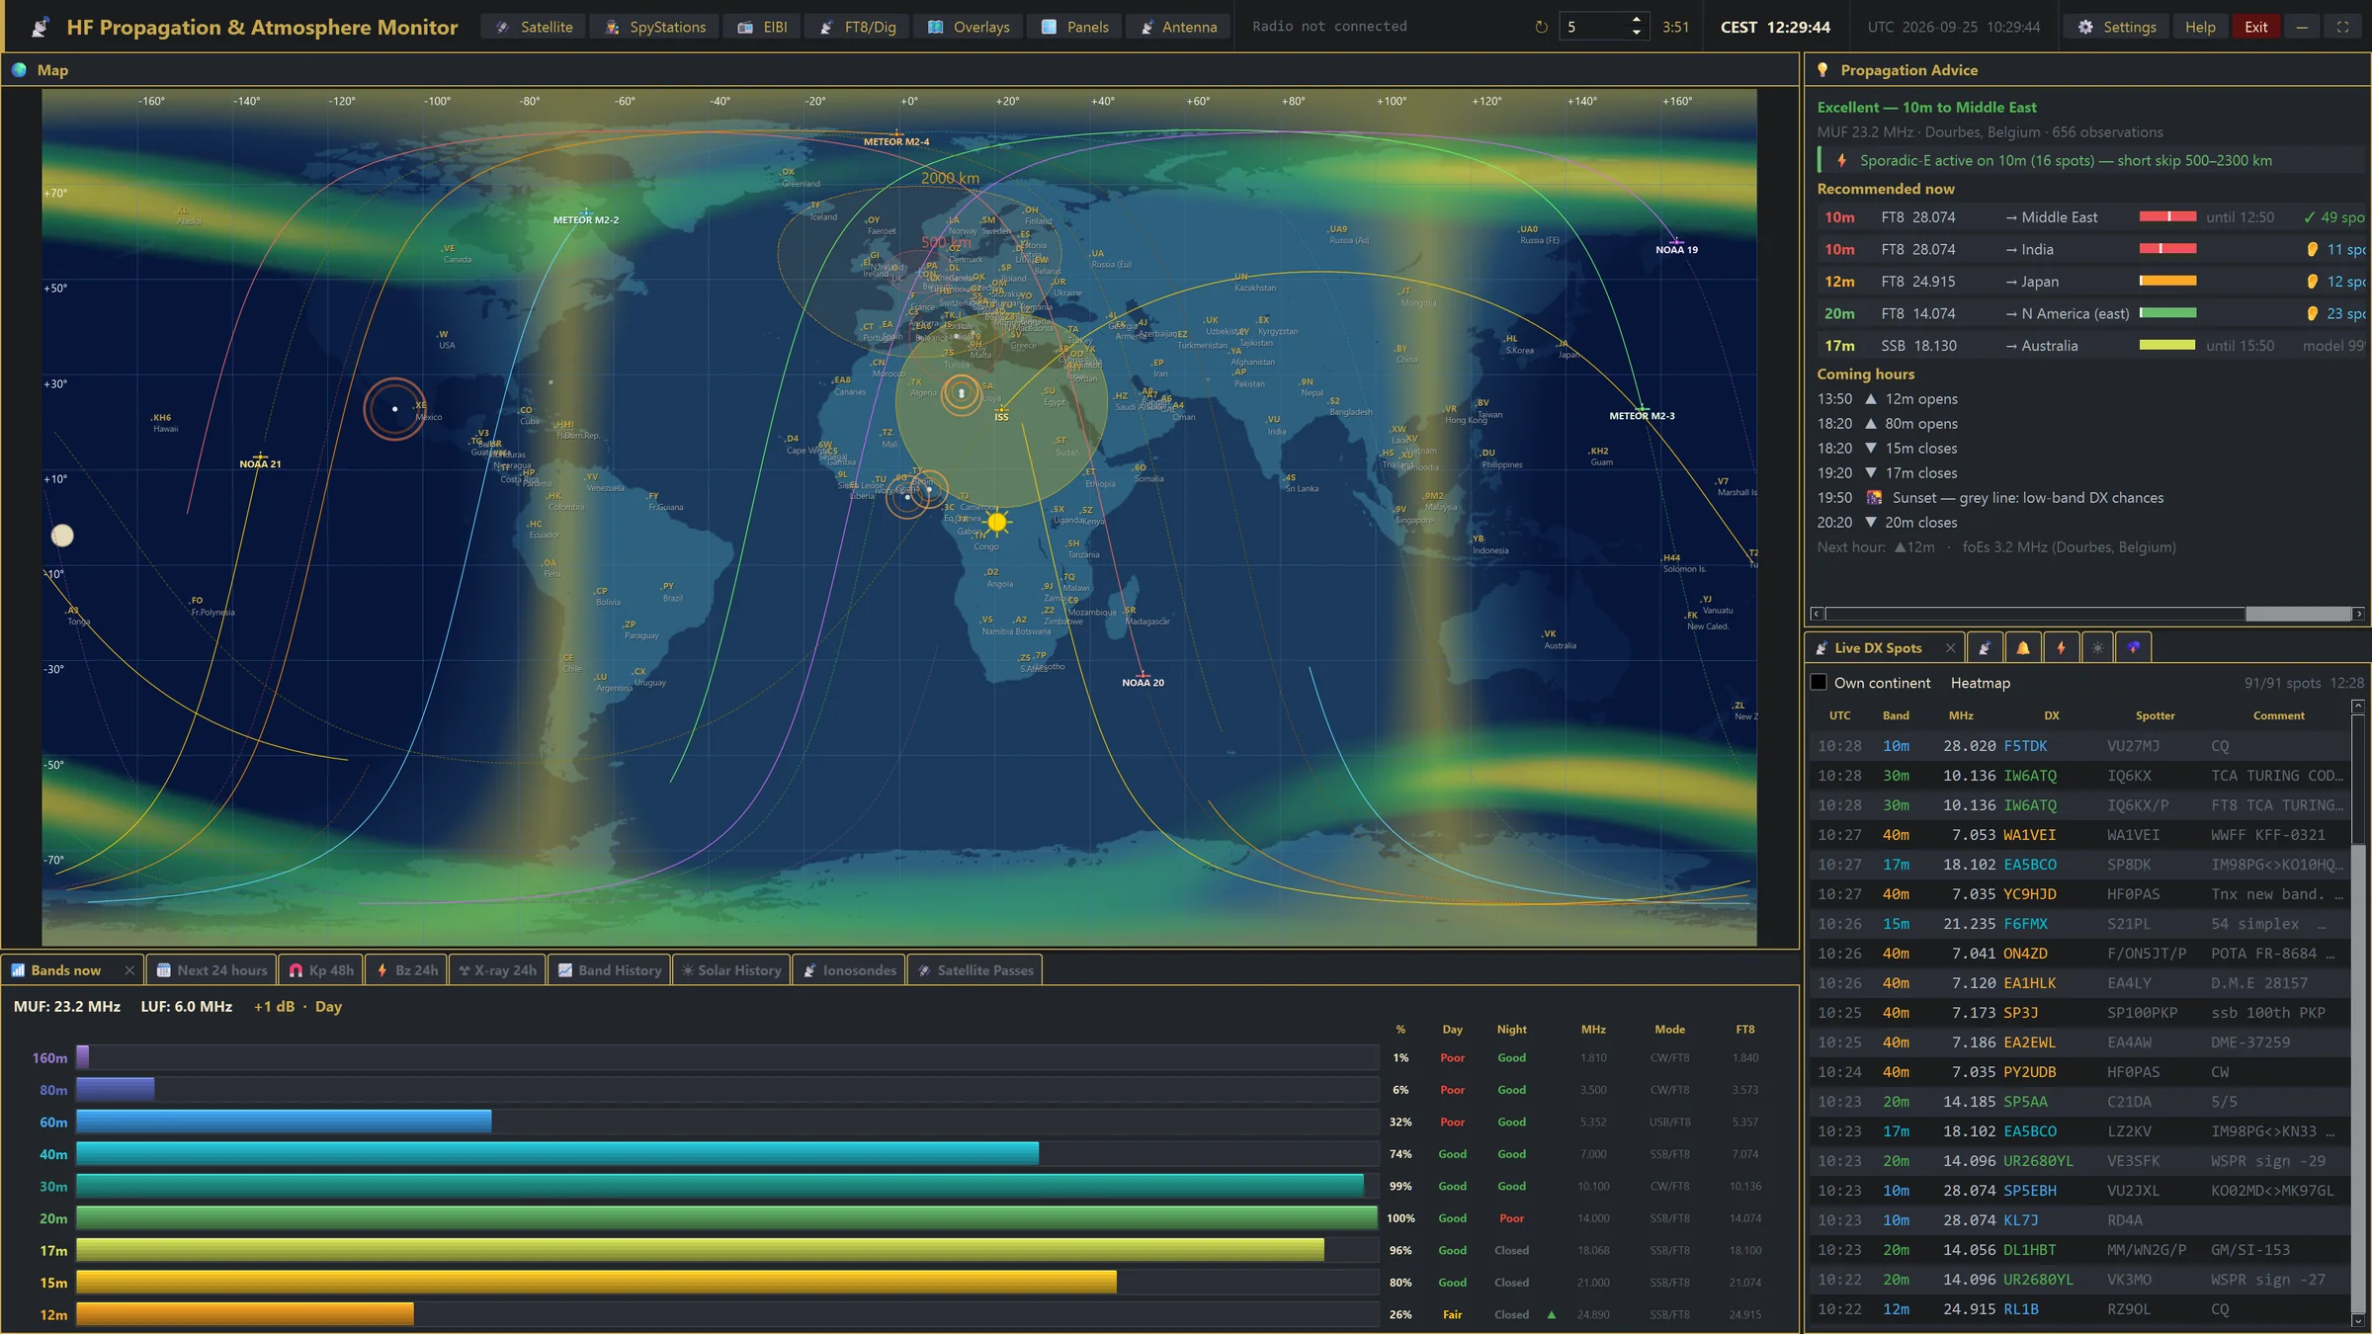Click the moon marker at map's left edge
This screenshot has width=2372, height=1334.
[x=62, y=536]
